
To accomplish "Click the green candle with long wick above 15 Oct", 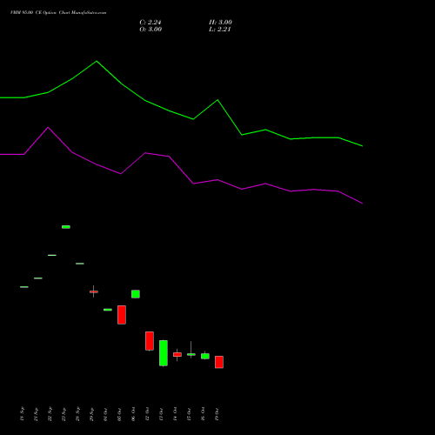I will coord(191,354).
